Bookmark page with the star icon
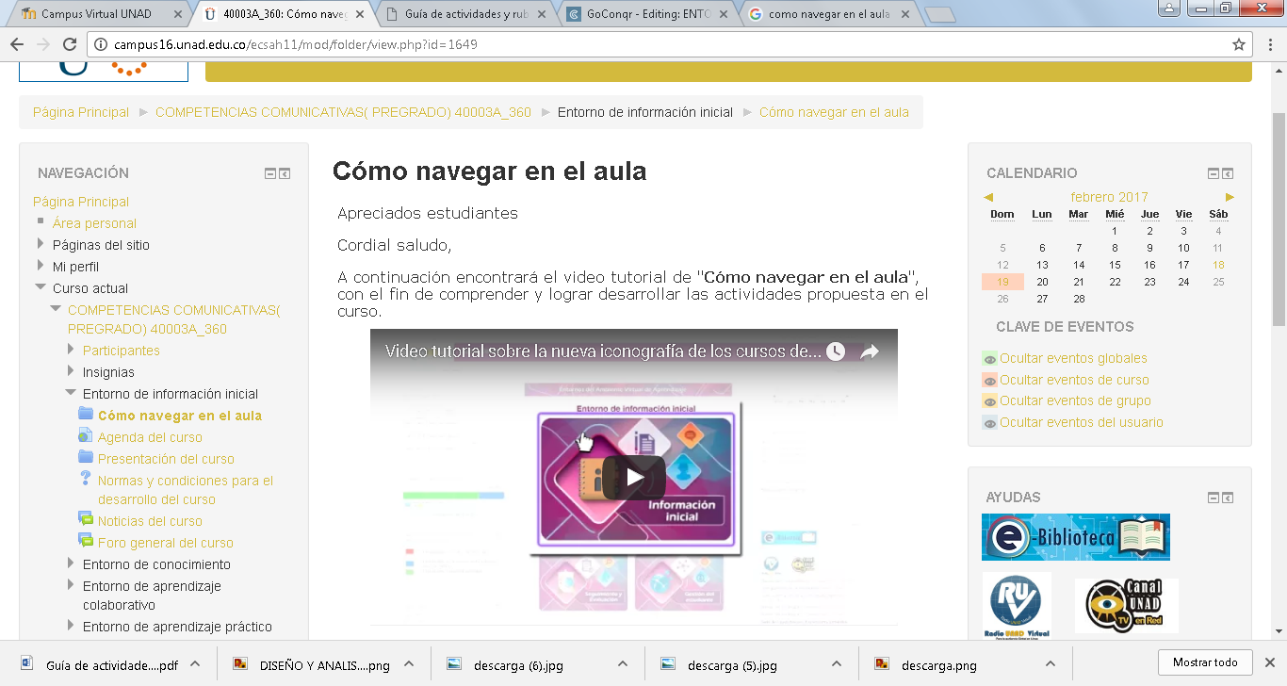This screenshot has height=686, width=1287. (1238, 44)
